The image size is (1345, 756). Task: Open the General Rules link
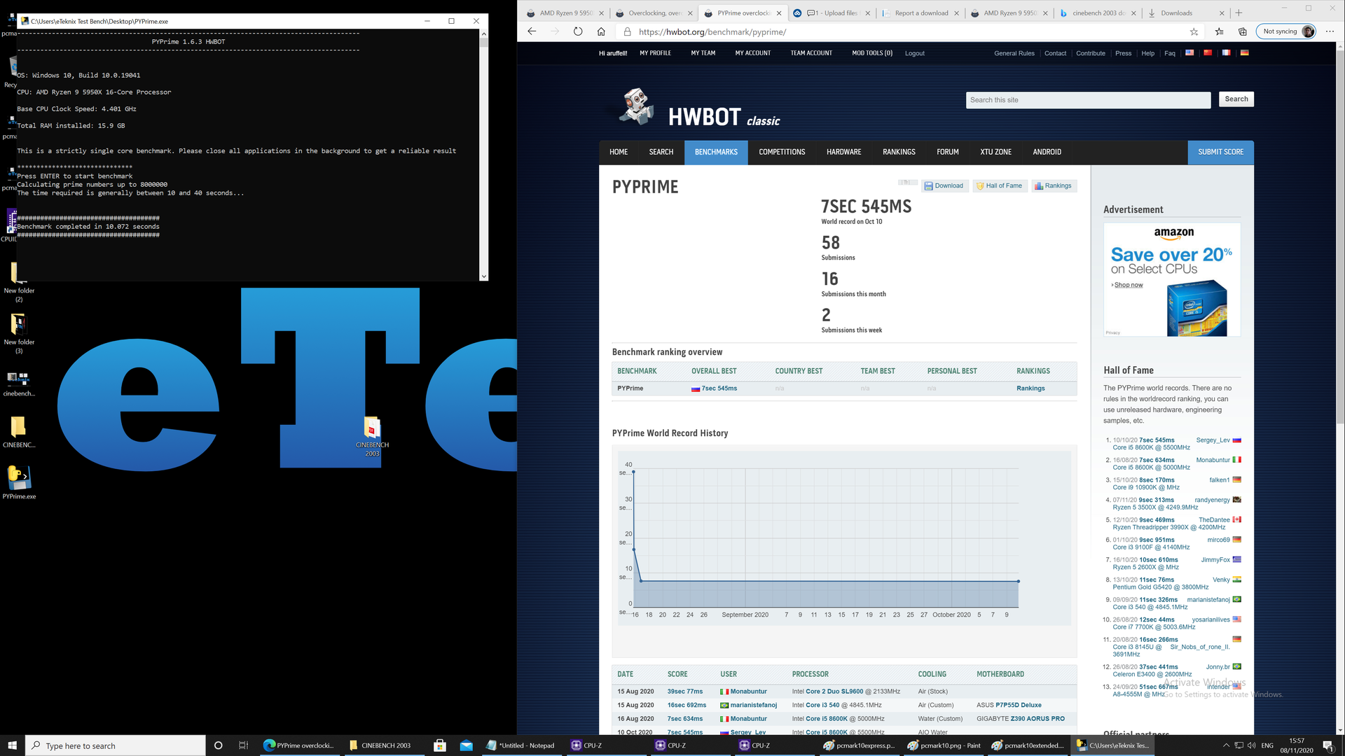1014,53
